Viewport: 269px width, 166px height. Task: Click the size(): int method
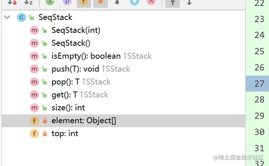pyautogui.click(x=68, y=108)
